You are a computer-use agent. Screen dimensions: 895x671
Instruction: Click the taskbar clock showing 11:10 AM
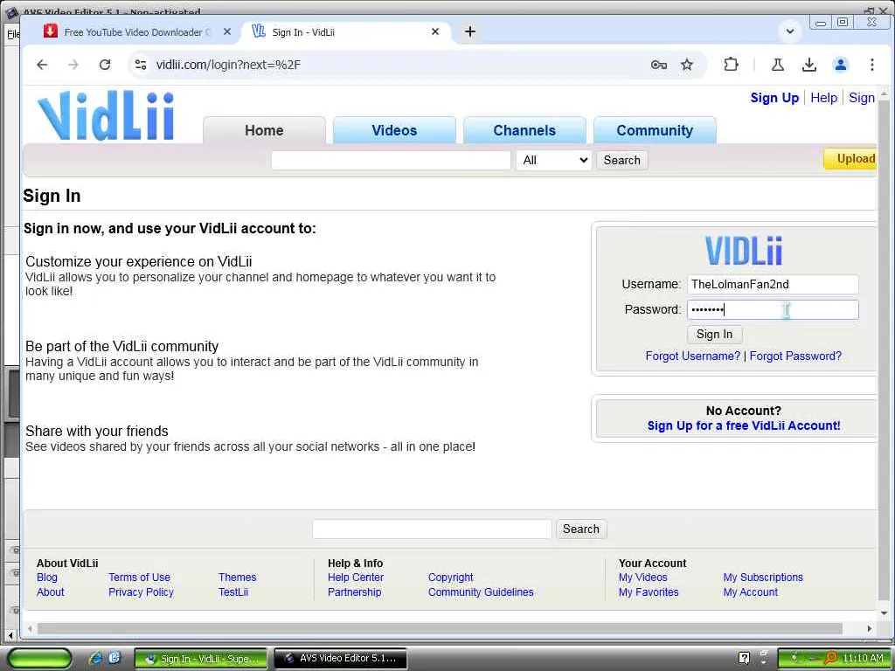(x=863, y=659)
